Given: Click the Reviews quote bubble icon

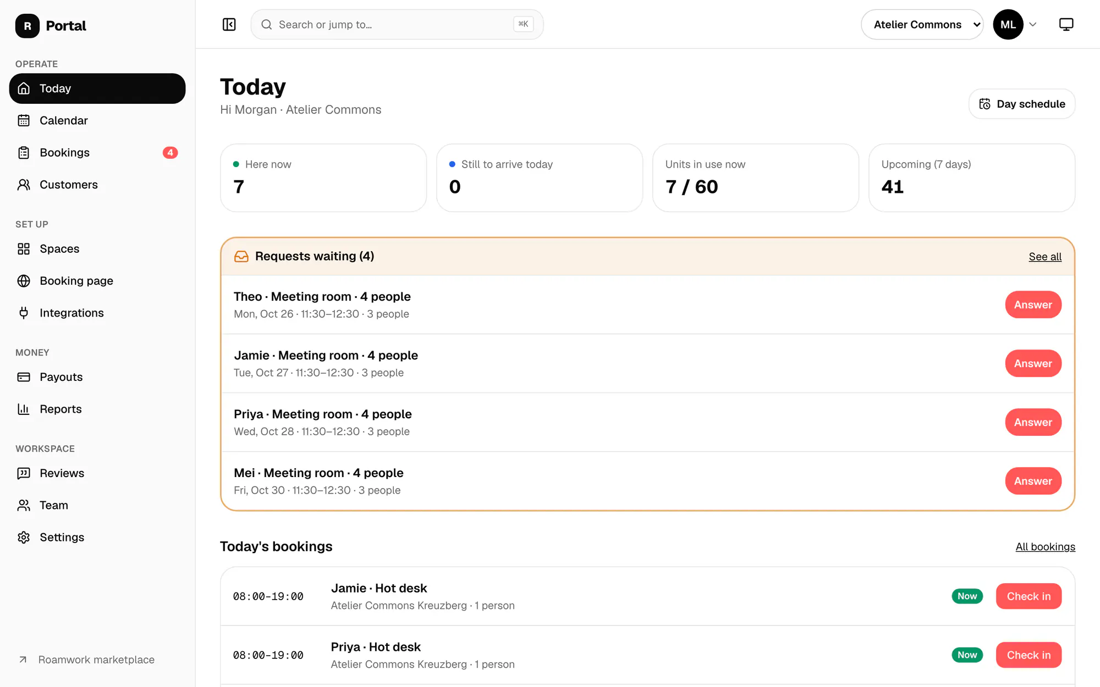Looking at the screenshot, I should coord(24,473).
